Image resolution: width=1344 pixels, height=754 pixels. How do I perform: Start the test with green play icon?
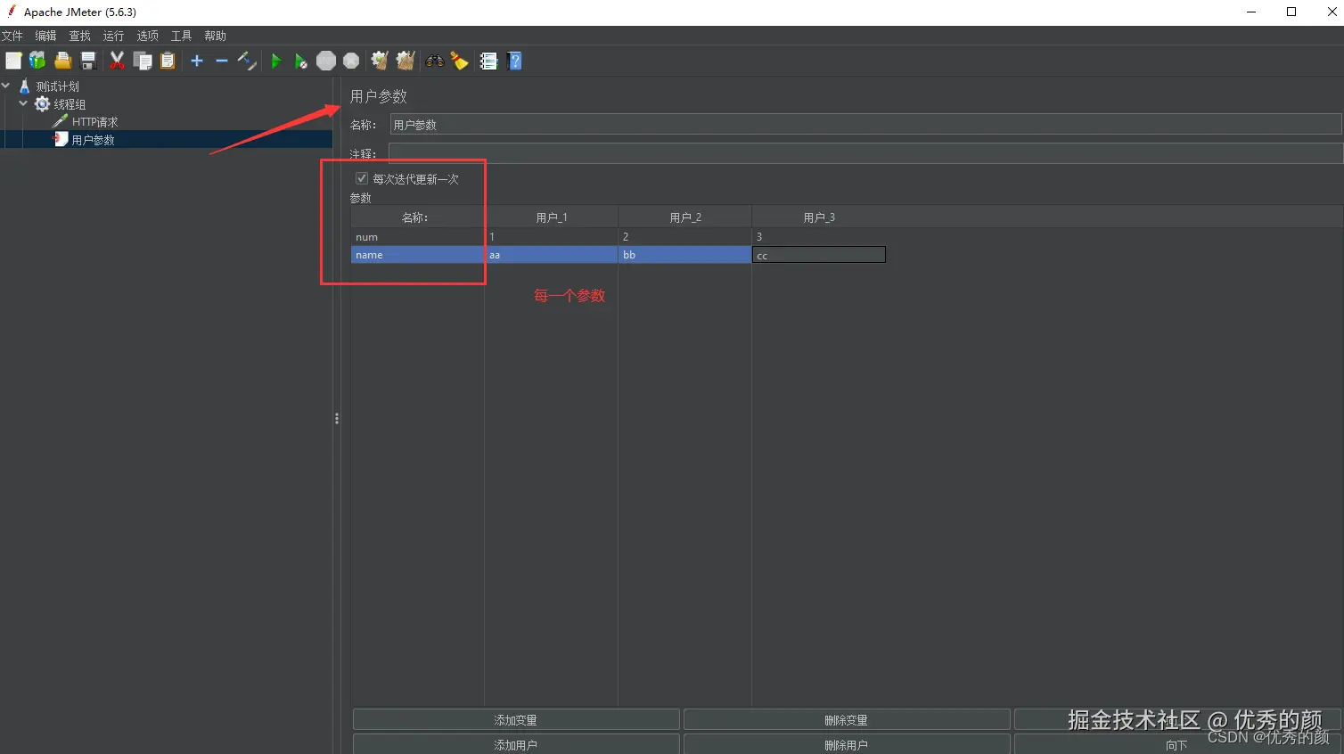(275, 61)
